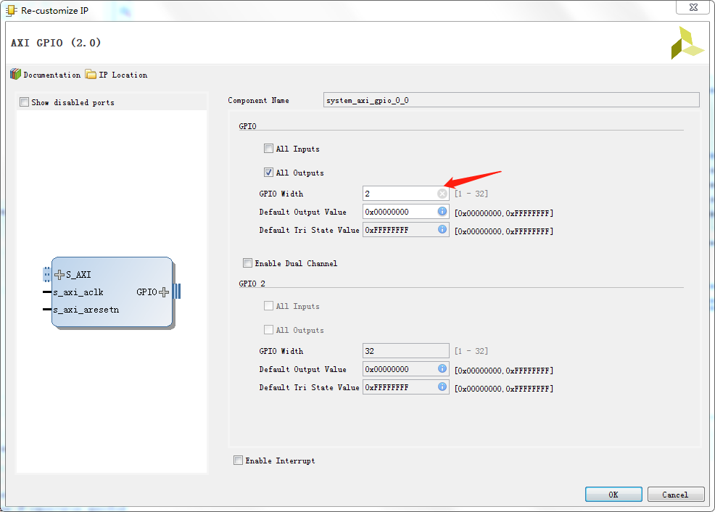Click the info icon beside Default Output Value
This screenshot has width=715, height=512.
442,211
